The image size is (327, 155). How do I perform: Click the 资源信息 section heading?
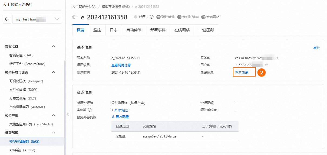(84, 92)
